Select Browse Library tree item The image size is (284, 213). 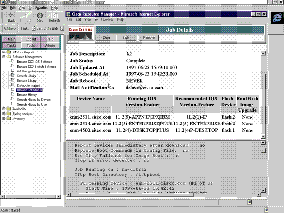[x=27, y=81]
